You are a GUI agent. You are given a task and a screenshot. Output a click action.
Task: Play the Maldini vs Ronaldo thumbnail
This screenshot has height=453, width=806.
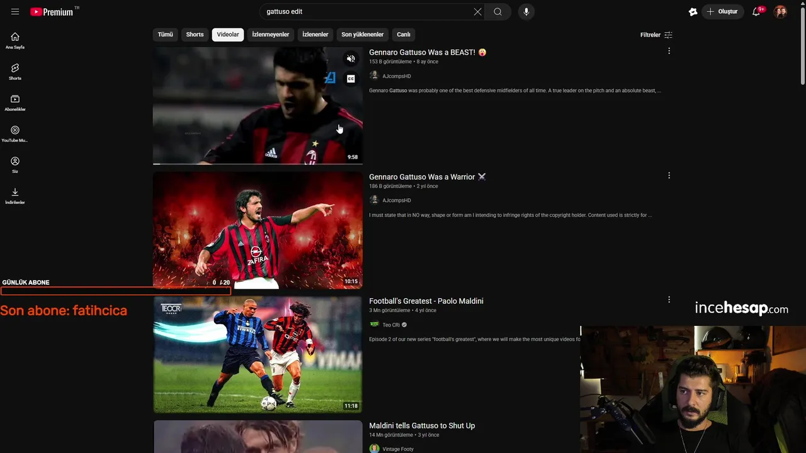tap(258, 354)
